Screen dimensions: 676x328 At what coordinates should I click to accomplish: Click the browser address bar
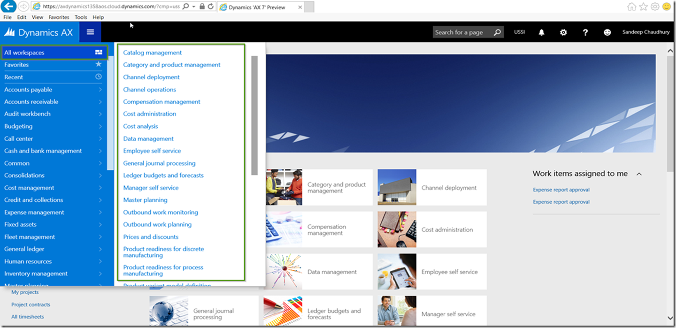click(110, 7)
